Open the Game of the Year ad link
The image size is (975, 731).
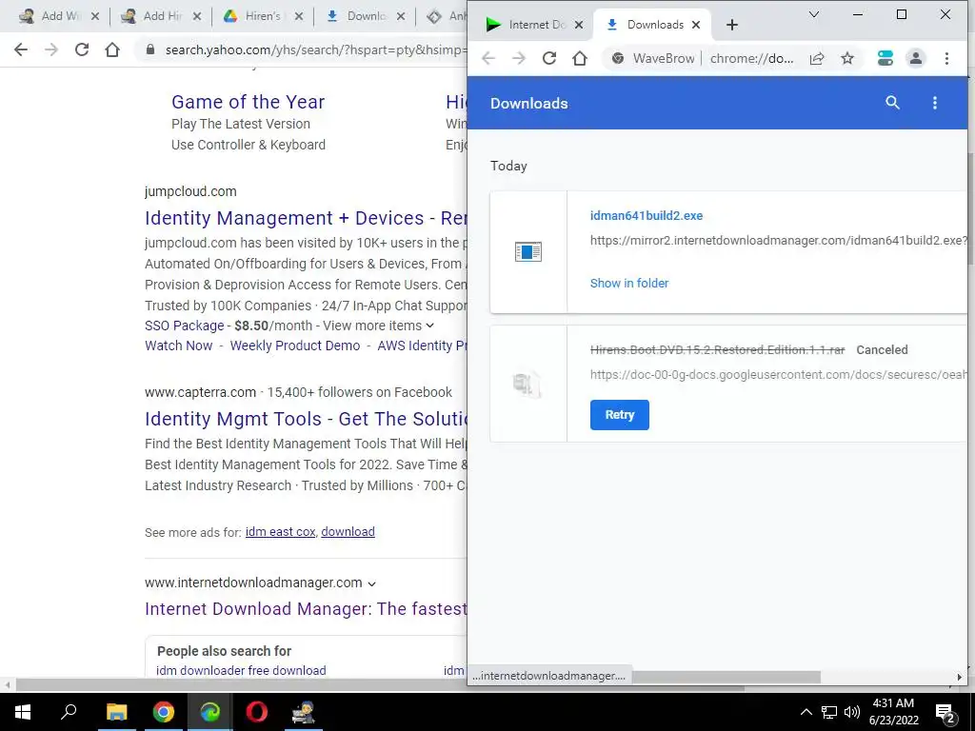(x=249, y=102)
